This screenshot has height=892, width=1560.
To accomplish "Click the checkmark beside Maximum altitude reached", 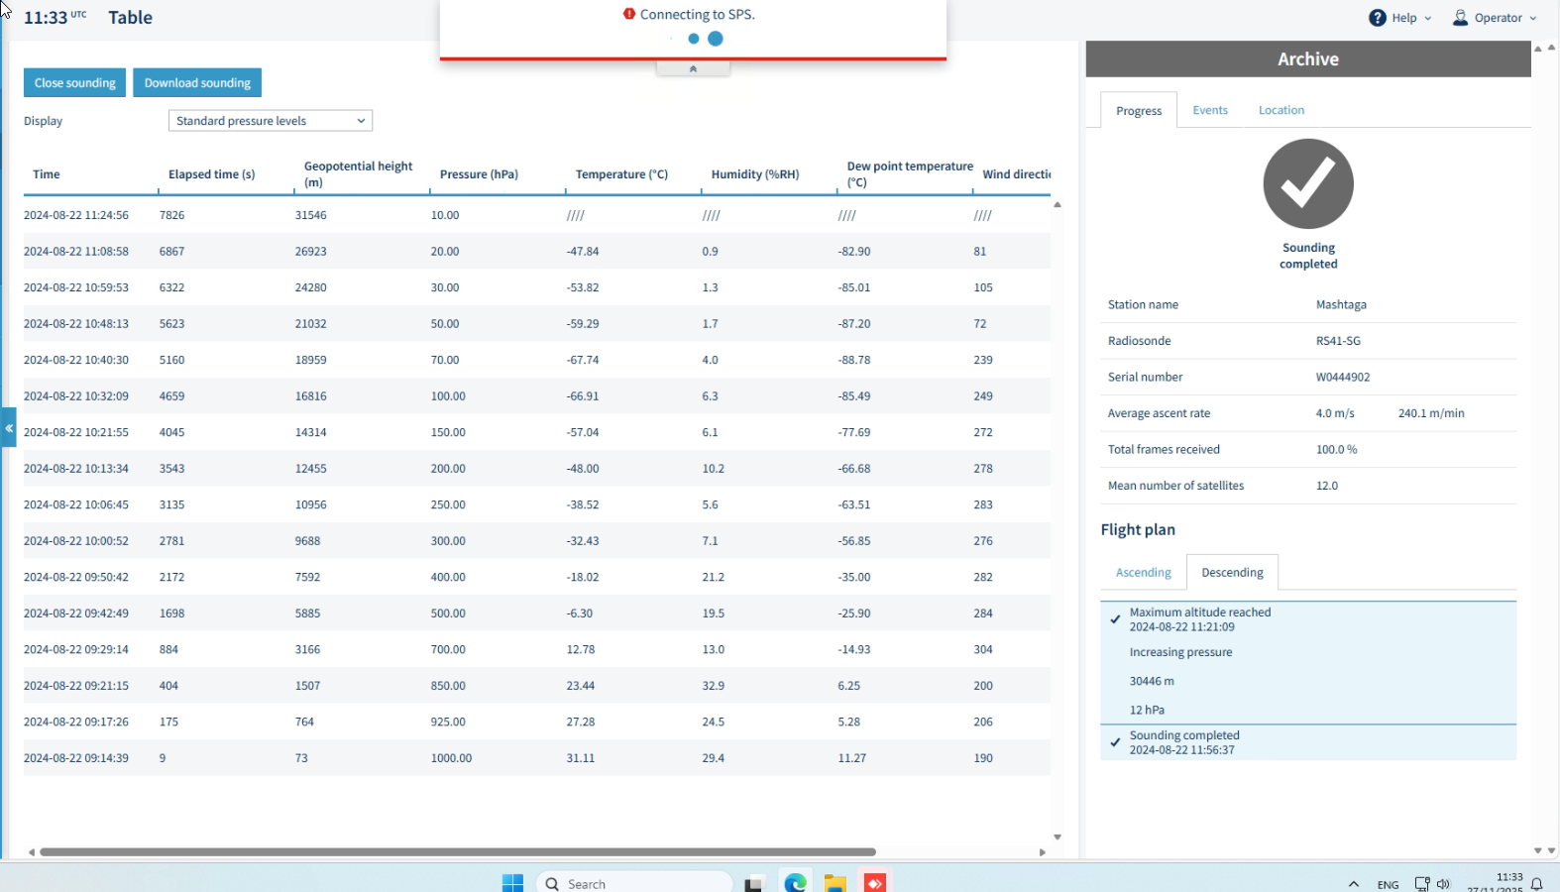I will [x=1115, y=619].
